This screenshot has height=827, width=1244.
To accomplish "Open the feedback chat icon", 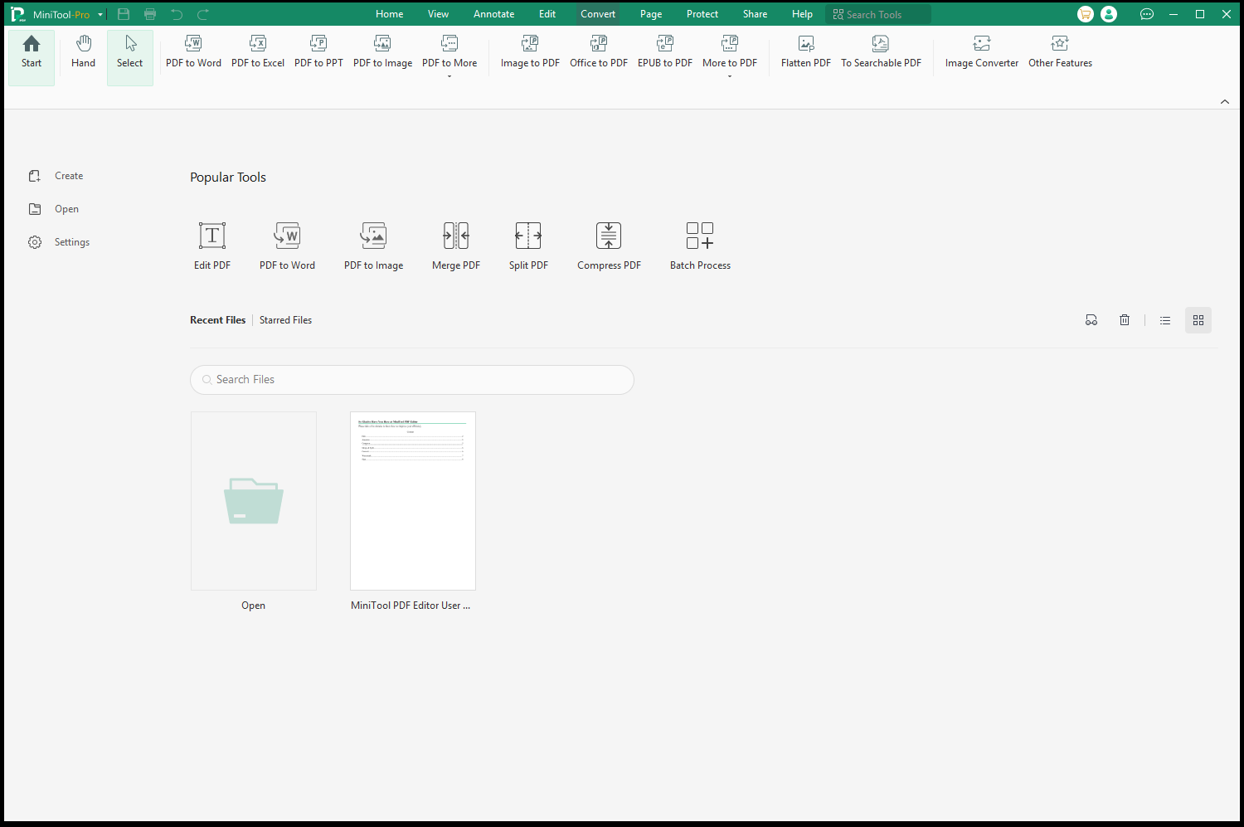I will click(1147, 14).
